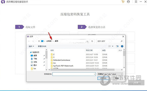Image resolution: width=147 pixels, height=91 pixels.
Task: Sort by the 大小 column header
Action: coord(120,50)
